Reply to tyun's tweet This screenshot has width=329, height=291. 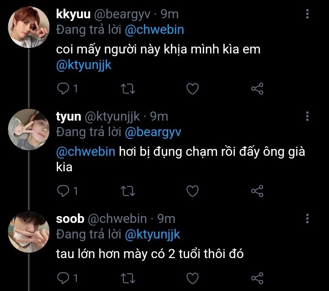[63, 190]
